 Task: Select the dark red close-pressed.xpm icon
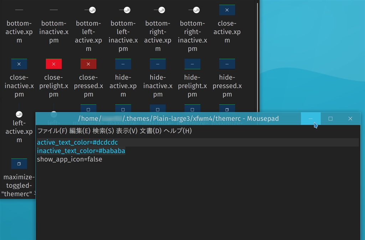[88, 64]
